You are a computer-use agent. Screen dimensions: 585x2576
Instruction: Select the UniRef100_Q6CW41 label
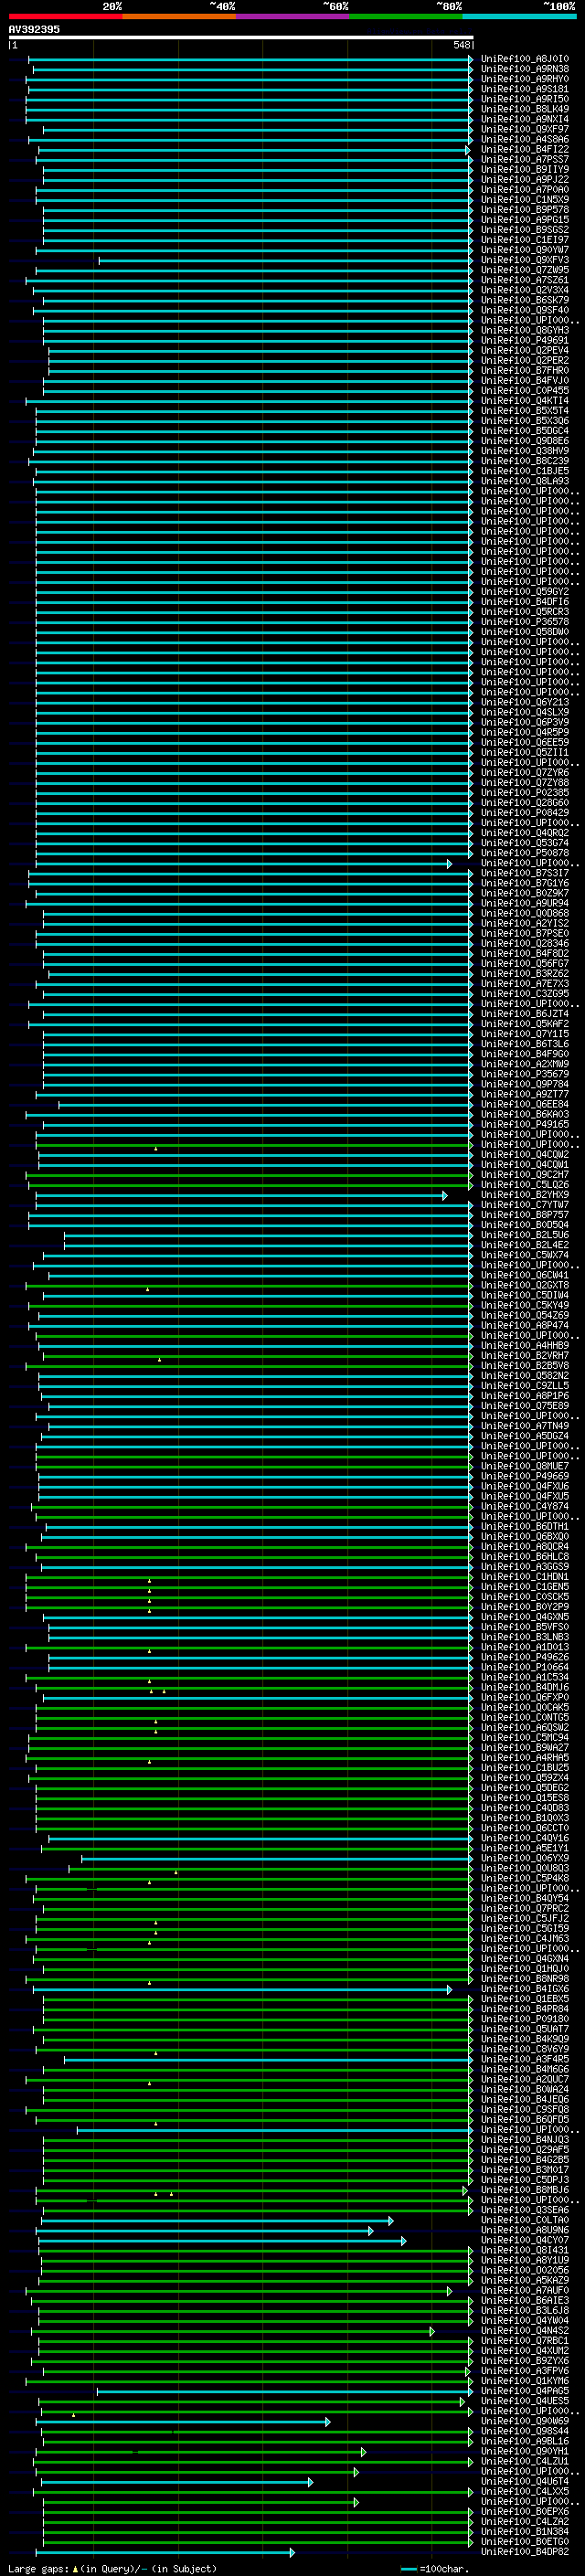[x=525, y=1275]
